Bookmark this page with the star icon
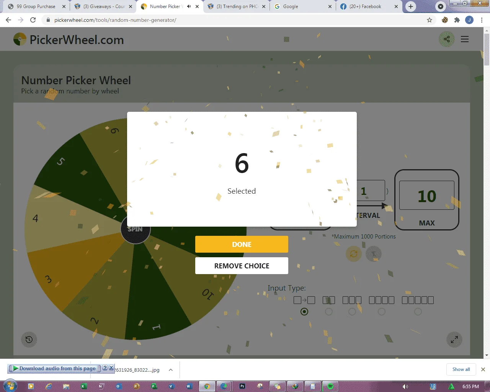The image size is (490, 392). [x=430, y=20]
